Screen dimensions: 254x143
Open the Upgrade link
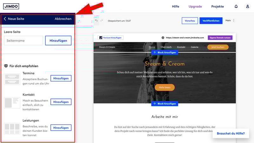click(195, 6)
